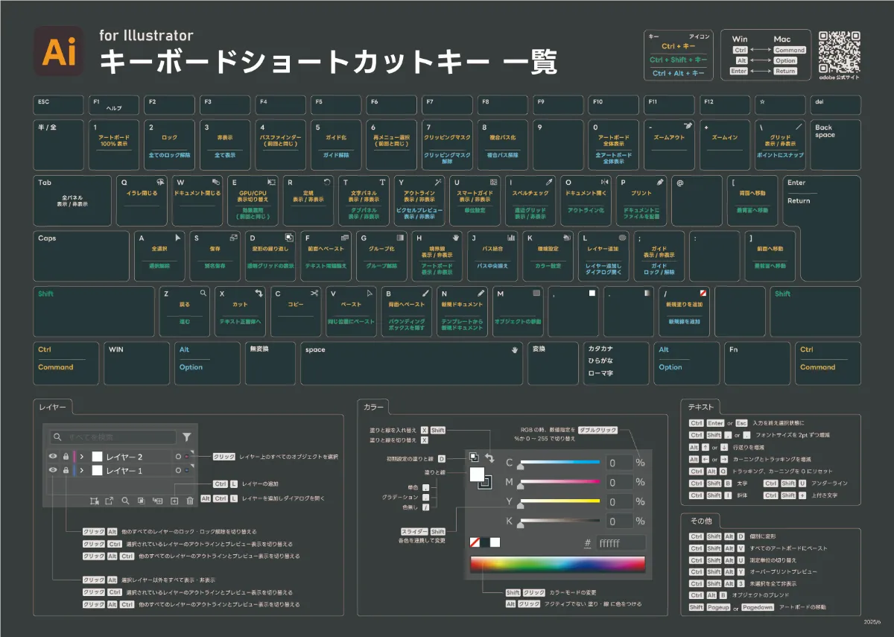This screenshot has height=637, width=894.
Task: Click the target circle of レイヤー 2
Action: [178, 457]
